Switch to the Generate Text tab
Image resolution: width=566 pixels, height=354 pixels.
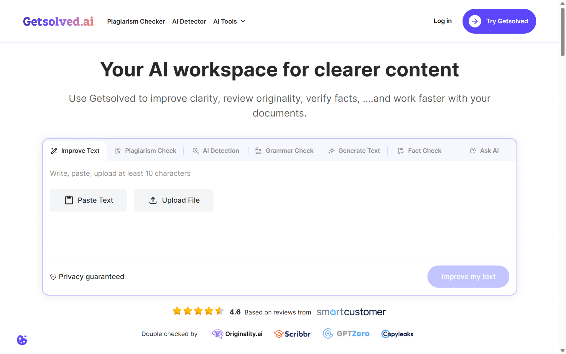pos(354,151)
